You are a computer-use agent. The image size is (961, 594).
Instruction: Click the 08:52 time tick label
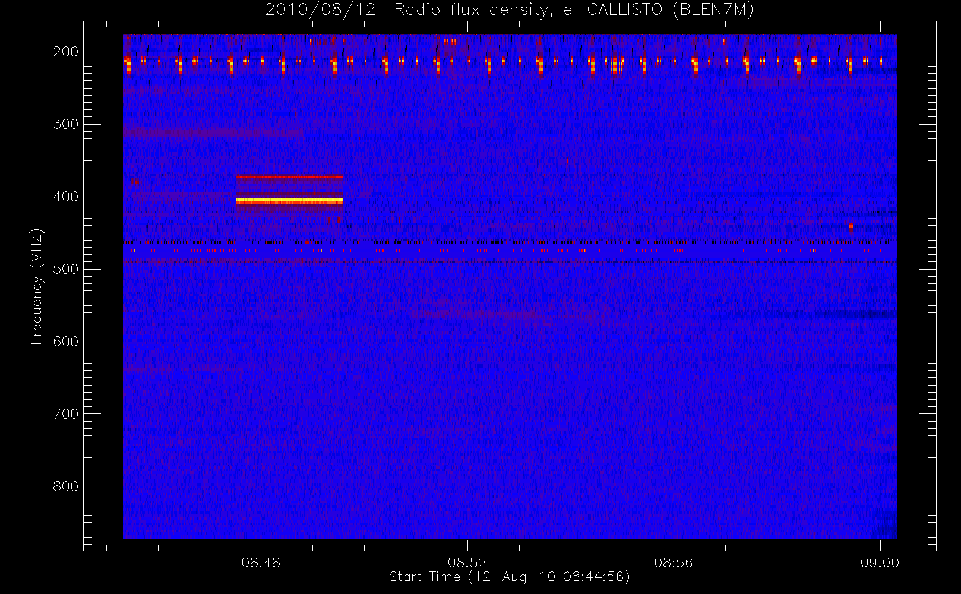click(x=467, y=562)
